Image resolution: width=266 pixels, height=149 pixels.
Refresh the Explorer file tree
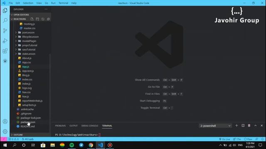43,19
